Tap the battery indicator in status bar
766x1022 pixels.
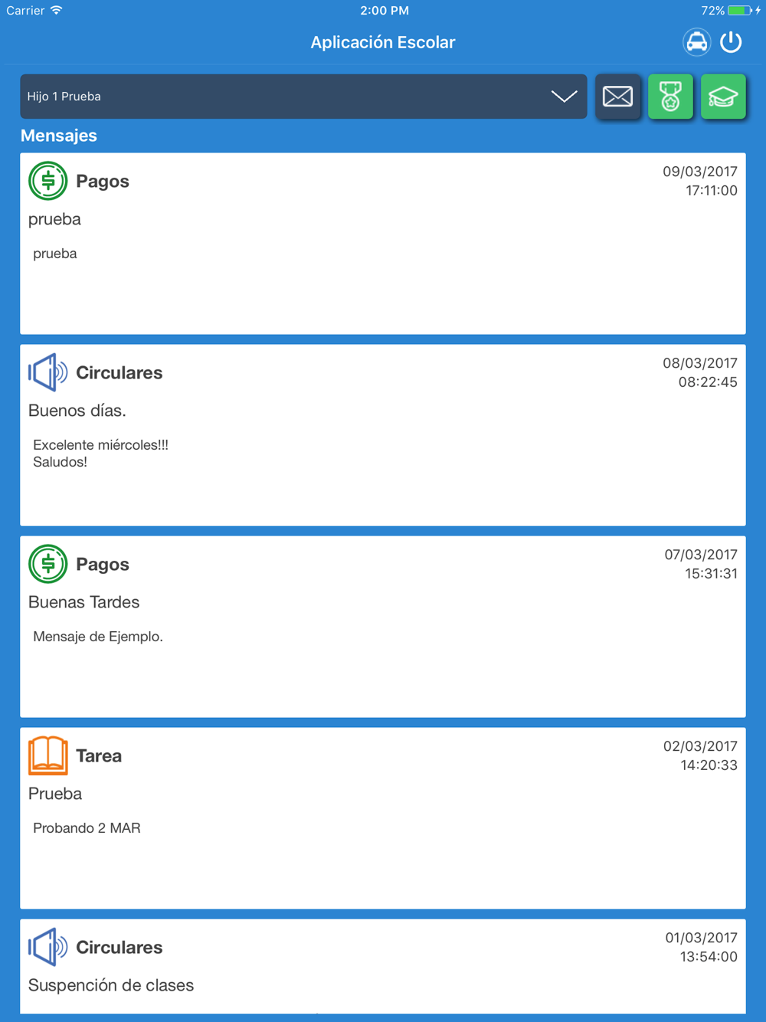coord(740,11)
